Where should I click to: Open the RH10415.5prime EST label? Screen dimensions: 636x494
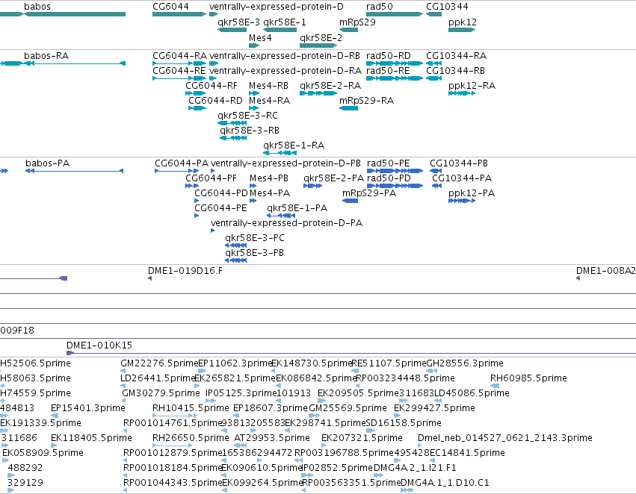click(191, 407)
